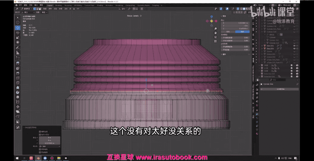314x161 pixels.
Task: Open Blender from Windows taskbar
Action: [x=38, y=158]
